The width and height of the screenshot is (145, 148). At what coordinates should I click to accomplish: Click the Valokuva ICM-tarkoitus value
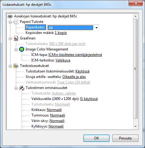click(63, 60)
